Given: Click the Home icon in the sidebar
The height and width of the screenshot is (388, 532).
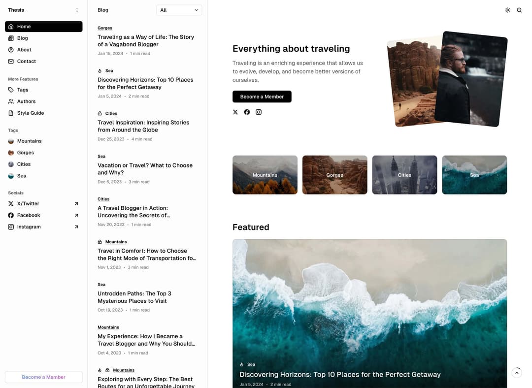Looking at the screenshot, I should click(x=12, y=26).
